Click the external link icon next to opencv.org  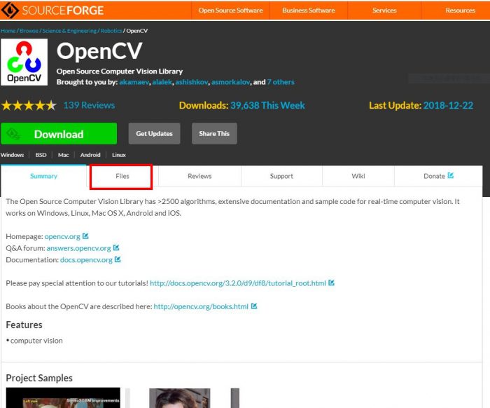point(85,236)
